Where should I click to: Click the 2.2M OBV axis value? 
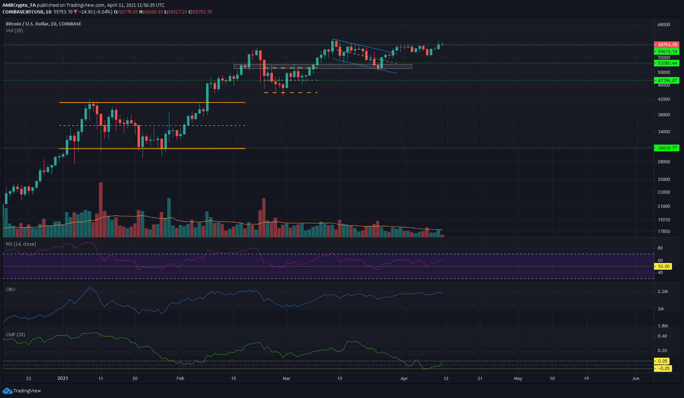coord(663,292)
